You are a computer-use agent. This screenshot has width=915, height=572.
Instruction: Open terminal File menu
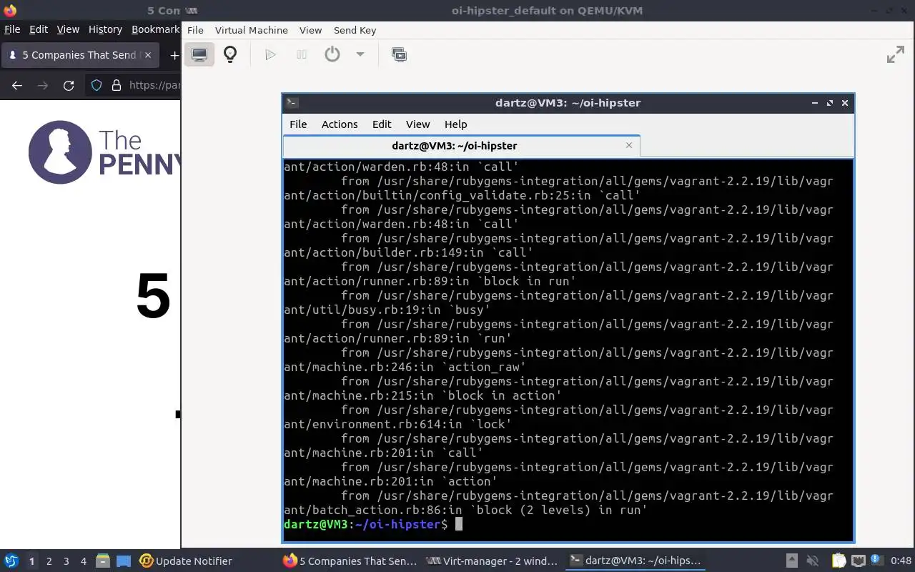[298, 124]
